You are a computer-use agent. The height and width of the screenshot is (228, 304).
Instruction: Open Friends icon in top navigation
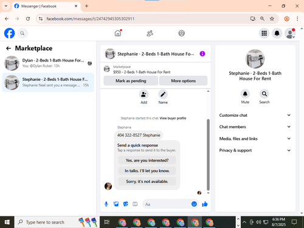[x=150, y=33]
